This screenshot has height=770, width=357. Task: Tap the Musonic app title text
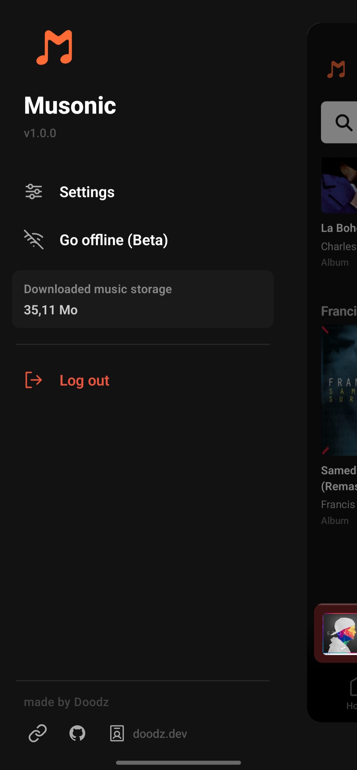[70, 105]
